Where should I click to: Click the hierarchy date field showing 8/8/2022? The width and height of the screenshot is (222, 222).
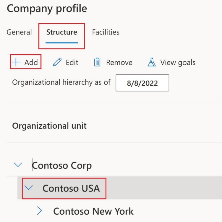tap(142, 83)
